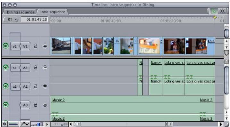Screen dimensions: 230x127
Task: Click the A1 destination control
Action: pos(25,68)
